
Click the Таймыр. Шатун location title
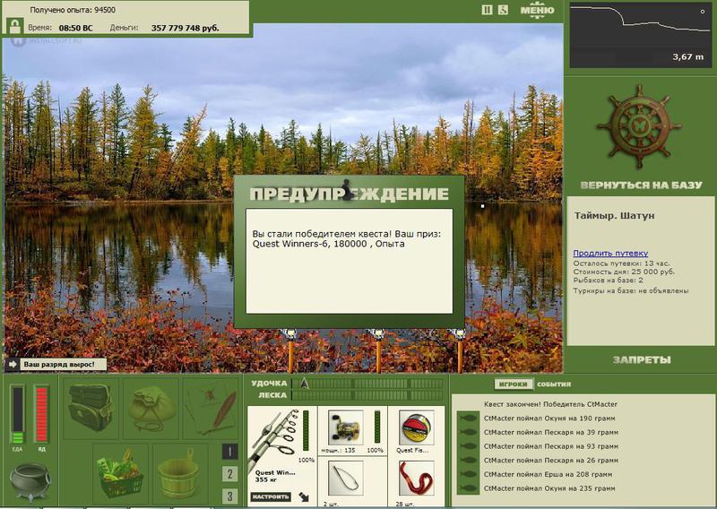click(x=615, y=215)
